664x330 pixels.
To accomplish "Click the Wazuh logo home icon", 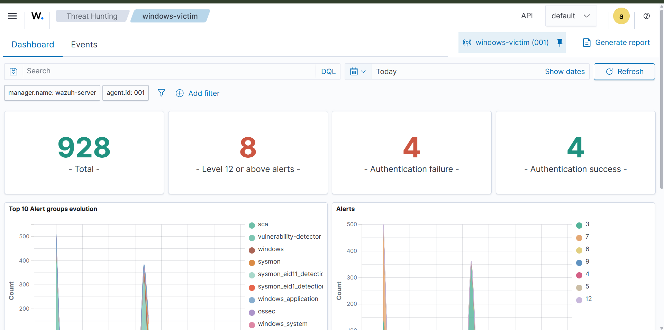I will (x=37, y=16).
